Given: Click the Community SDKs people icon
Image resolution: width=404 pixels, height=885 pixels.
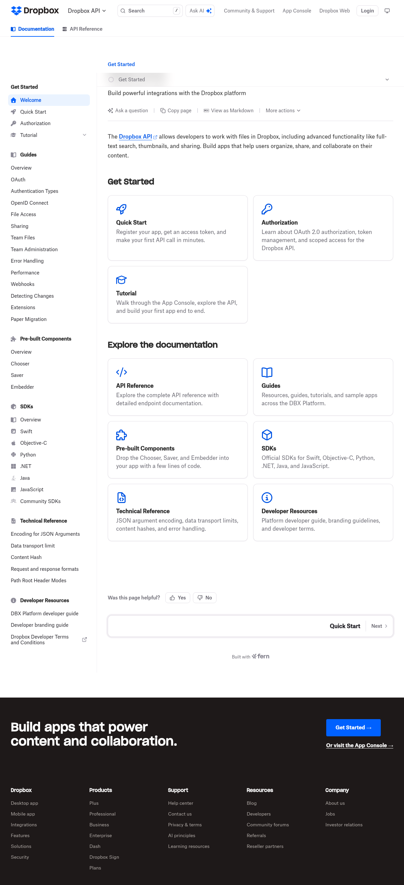Looking at the screenshot, I should 13,501.
